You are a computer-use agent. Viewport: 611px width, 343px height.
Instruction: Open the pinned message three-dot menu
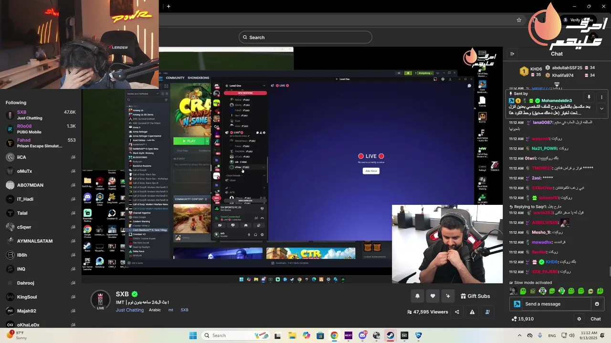coord(601,97)
